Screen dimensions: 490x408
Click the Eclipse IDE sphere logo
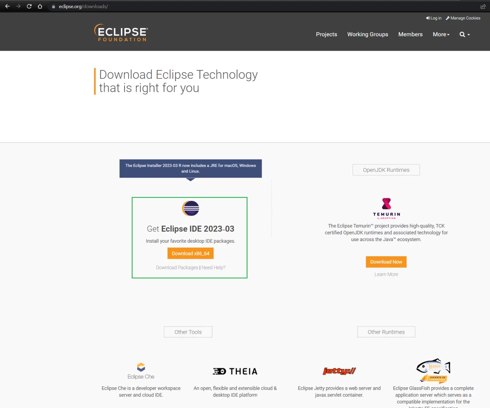pos(190,208)
